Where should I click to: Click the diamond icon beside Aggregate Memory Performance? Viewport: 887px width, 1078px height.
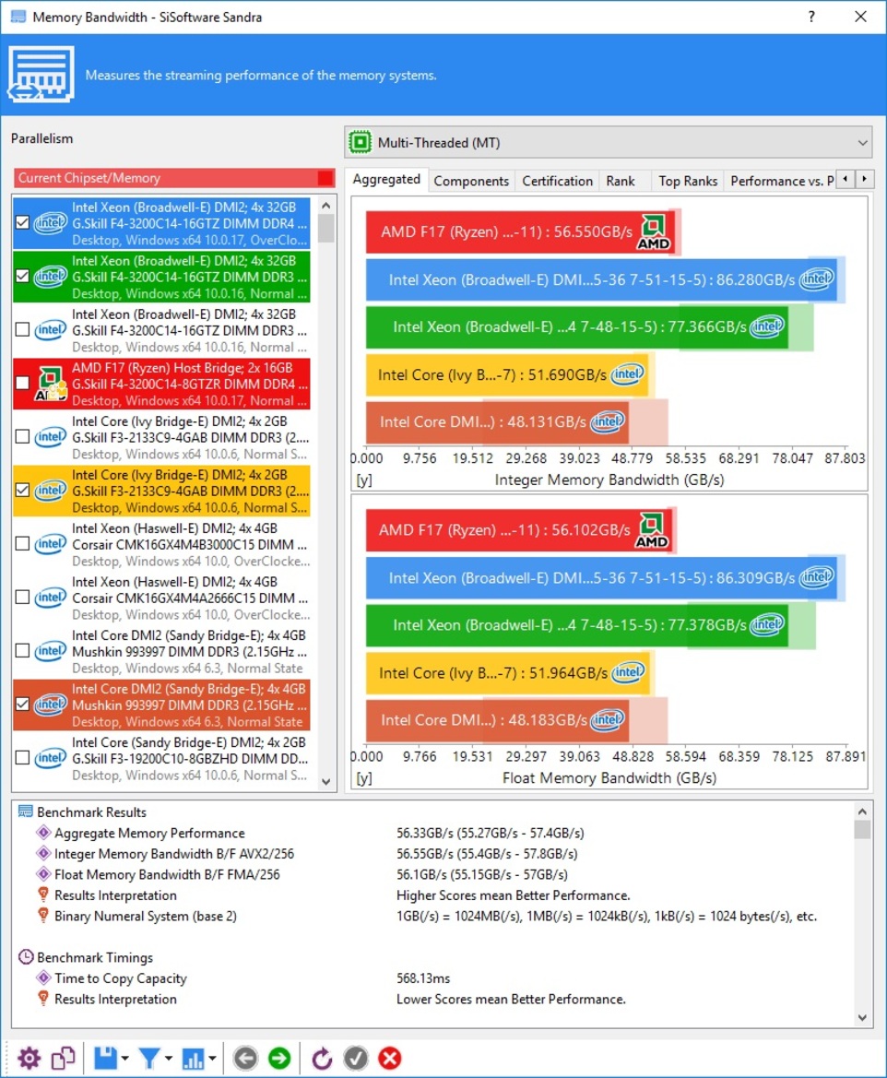coord(43,833)
